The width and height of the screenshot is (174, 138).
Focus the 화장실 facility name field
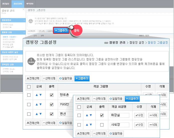click(119, 115)
